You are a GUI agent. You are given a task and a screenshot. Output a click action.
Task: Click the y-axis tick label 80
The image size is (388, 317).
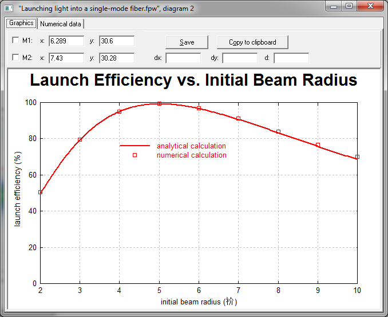[33, 138]
